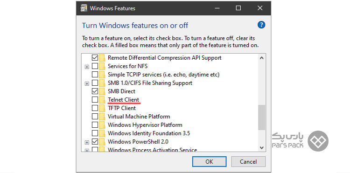Click folder icon beside Remote Differential Compression
This screenshot has height=173, width=350.
point(102,58)
